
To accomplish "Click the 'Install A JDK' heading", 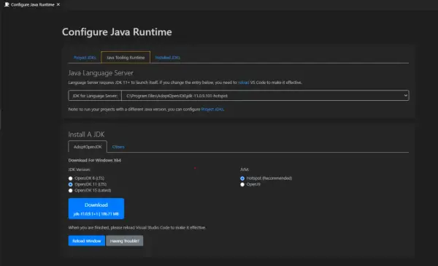I will (x=86, y=134).
